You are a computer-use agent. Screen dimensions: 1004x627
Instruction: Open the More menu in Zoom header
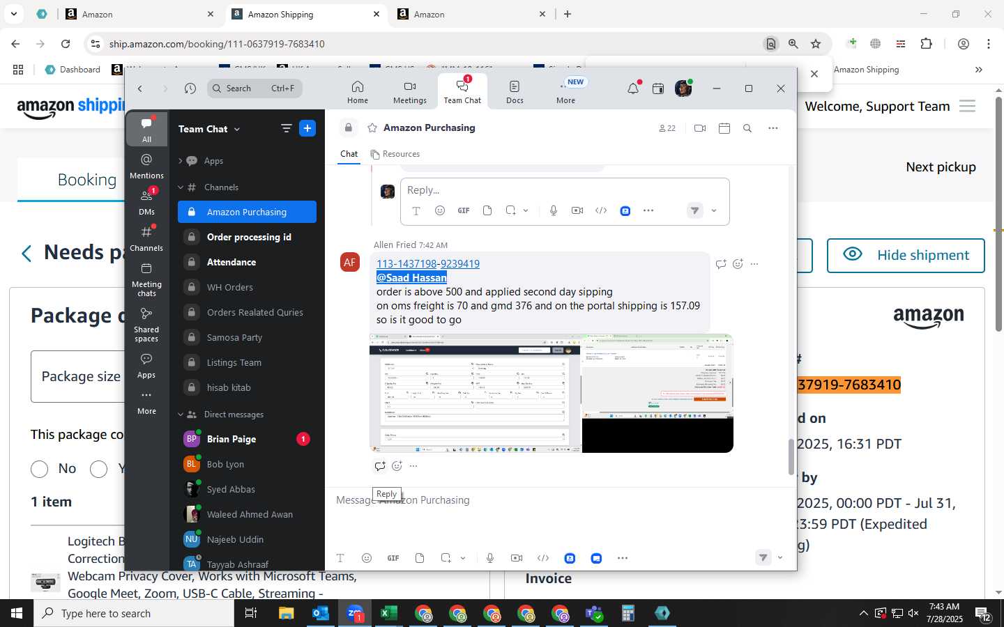coord(565,91)
